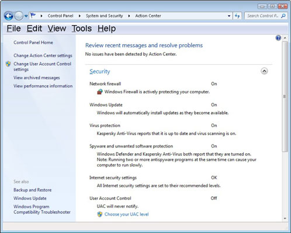Click Internet security settings OK status
This screenshot has height=233, width=291.
point(214,178)
